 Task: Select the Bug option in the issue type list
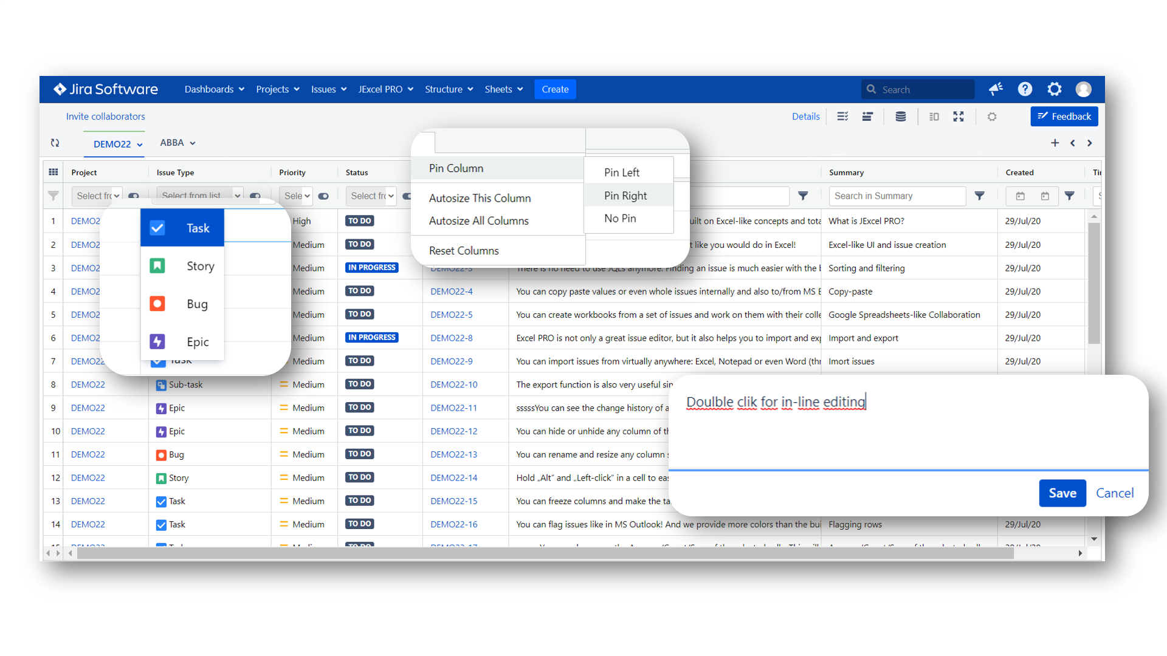pyautogui.click(x=182, y=304)
